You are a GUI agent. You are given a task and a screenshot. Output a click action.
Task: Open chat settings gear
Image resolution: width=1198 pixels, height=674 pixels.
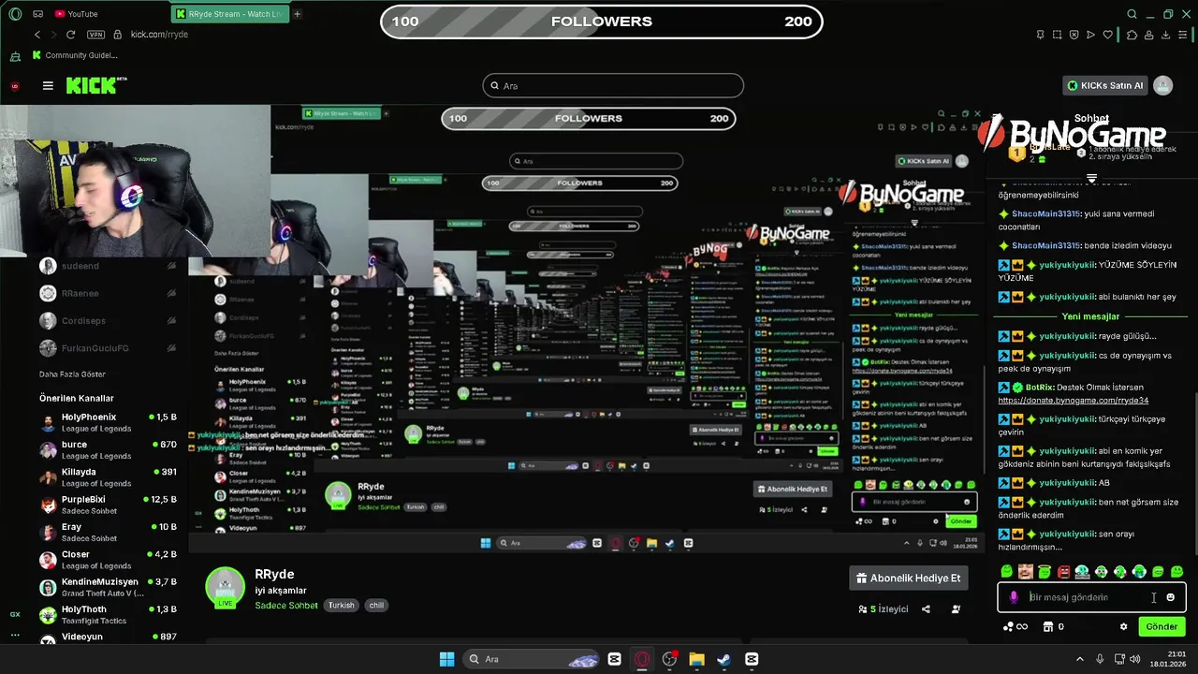[x=1123, y=627]
